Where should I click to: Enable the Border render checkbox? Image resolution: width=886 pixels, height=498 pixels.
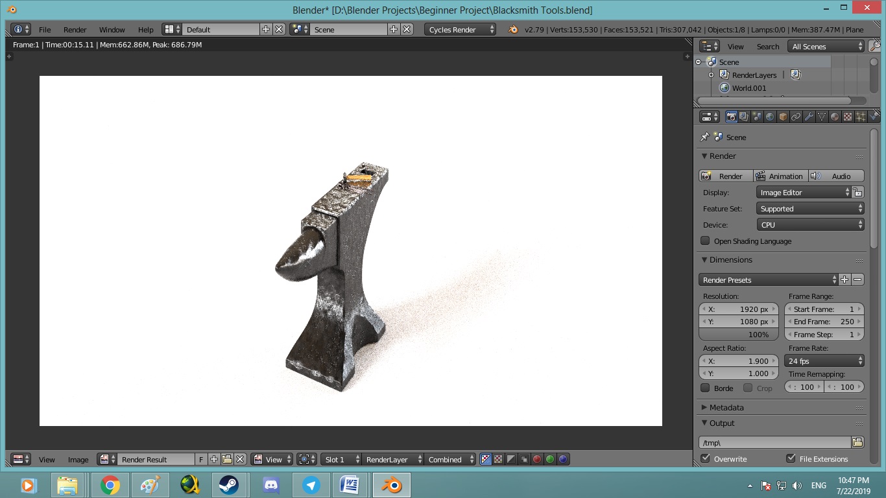pos(705,388)
